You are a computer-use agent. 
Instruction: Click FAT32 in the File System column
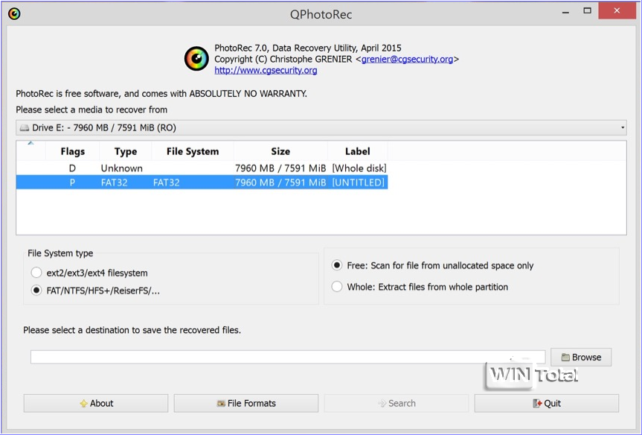click(166, 182)
